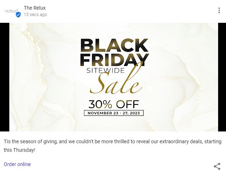Click the 30% OFF text

[114, 104]
